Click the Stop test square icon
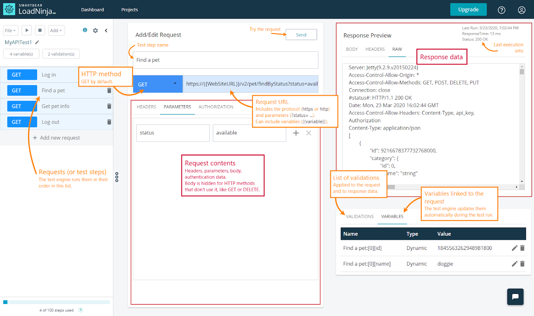Image resolution: width=534 pixels, height=316 pixels. pos(40,30)
